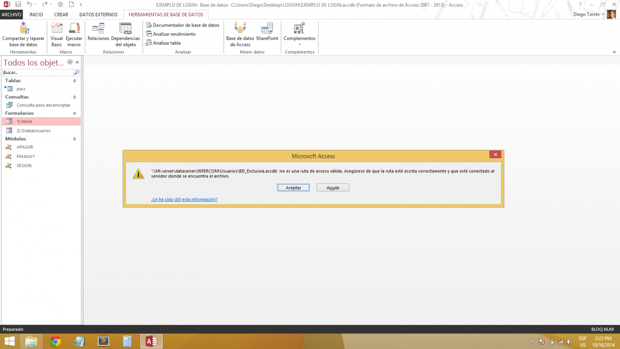Collapse the Consultas group
This screenshot has height=349, width=620.
[x=74, y=97]
